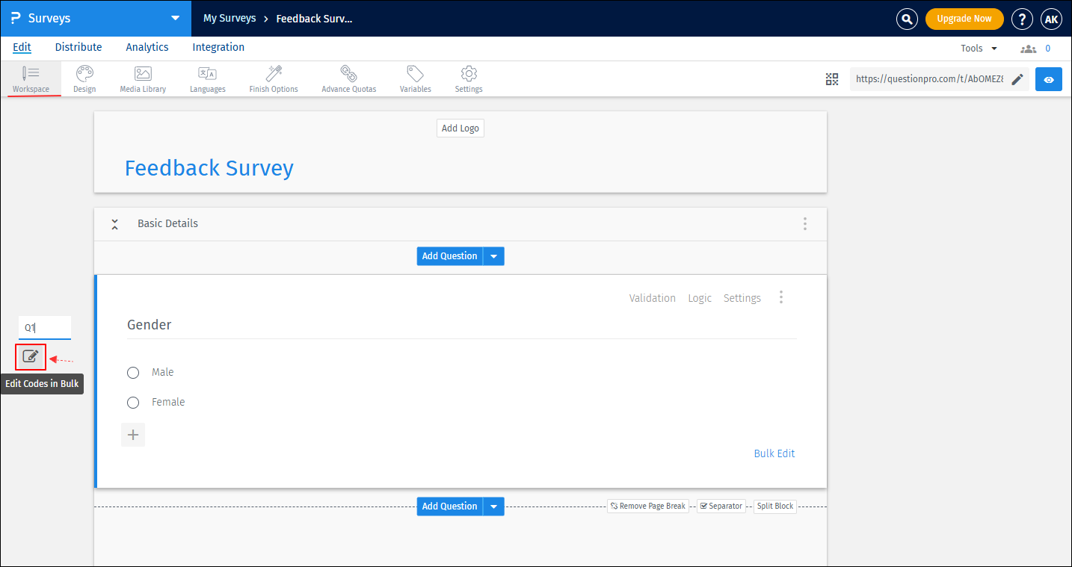The image size is (1072, 567).
Task: Open the Languages panel
Action: [207, 78]
